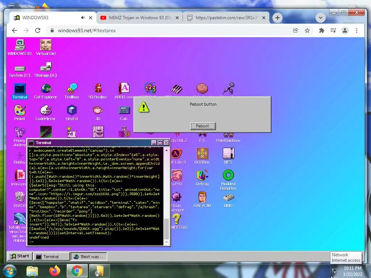Viewport: 371px width, 278px height.
Task: Switch to the pastebin.com raw tab
Action: 226,18
